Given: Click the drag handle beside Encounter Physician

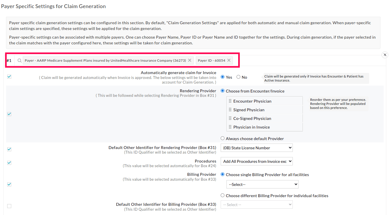Looking at the screenshot, I should [230, 101].
